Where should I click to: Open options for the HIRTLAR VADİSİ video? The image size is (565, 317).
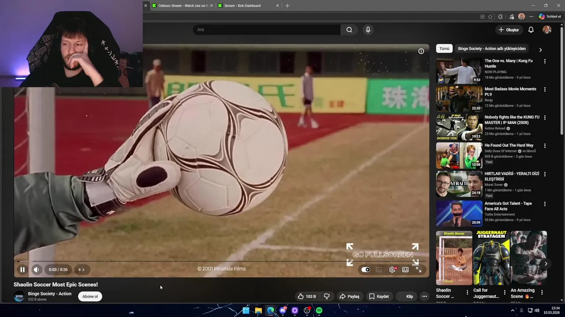click(x=545, y=174)
